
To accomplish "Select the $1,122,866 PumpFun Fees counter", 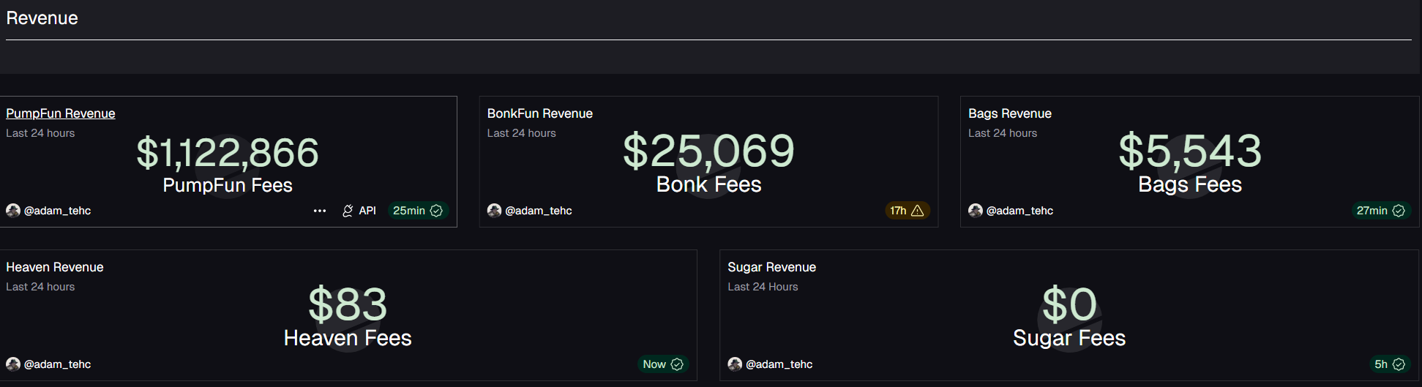I will point(228,153).
